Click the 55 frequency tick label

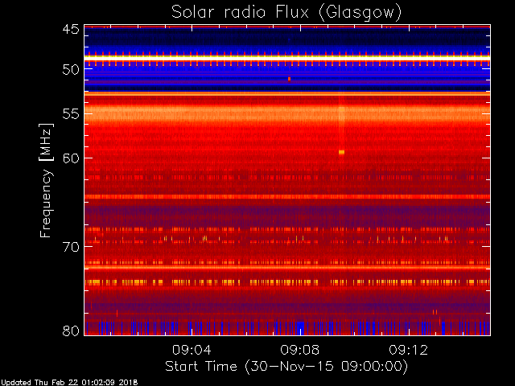pyautogui.click(x=71, y=114)
